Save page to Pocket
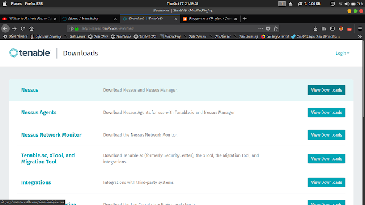The height and width of the screenshot is (205, 365). (x=268, y=28)
